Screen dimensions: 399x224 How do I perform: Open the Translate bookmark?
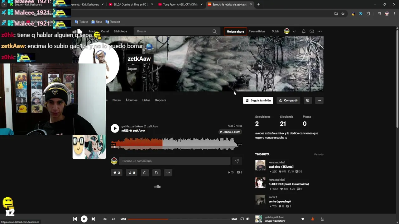pos(113,22)
